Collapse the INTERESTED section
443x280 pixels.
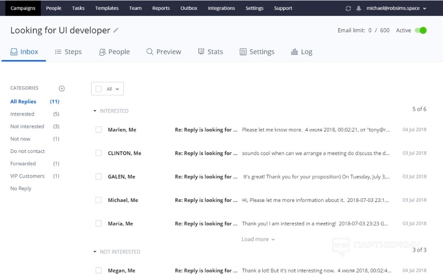click(x=95, y=111)
